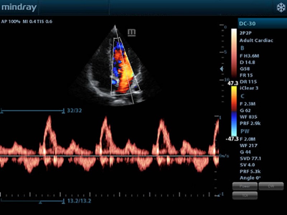Select the triangle marker on the 13.2 slider

pos(40,202)
